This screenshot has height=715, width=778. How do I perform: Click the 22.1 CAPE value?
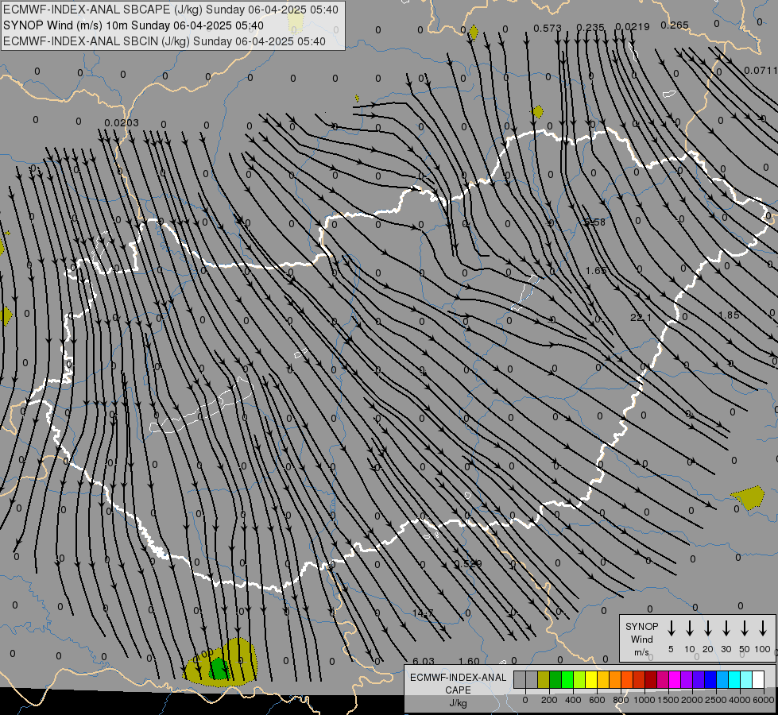(641, 317)
